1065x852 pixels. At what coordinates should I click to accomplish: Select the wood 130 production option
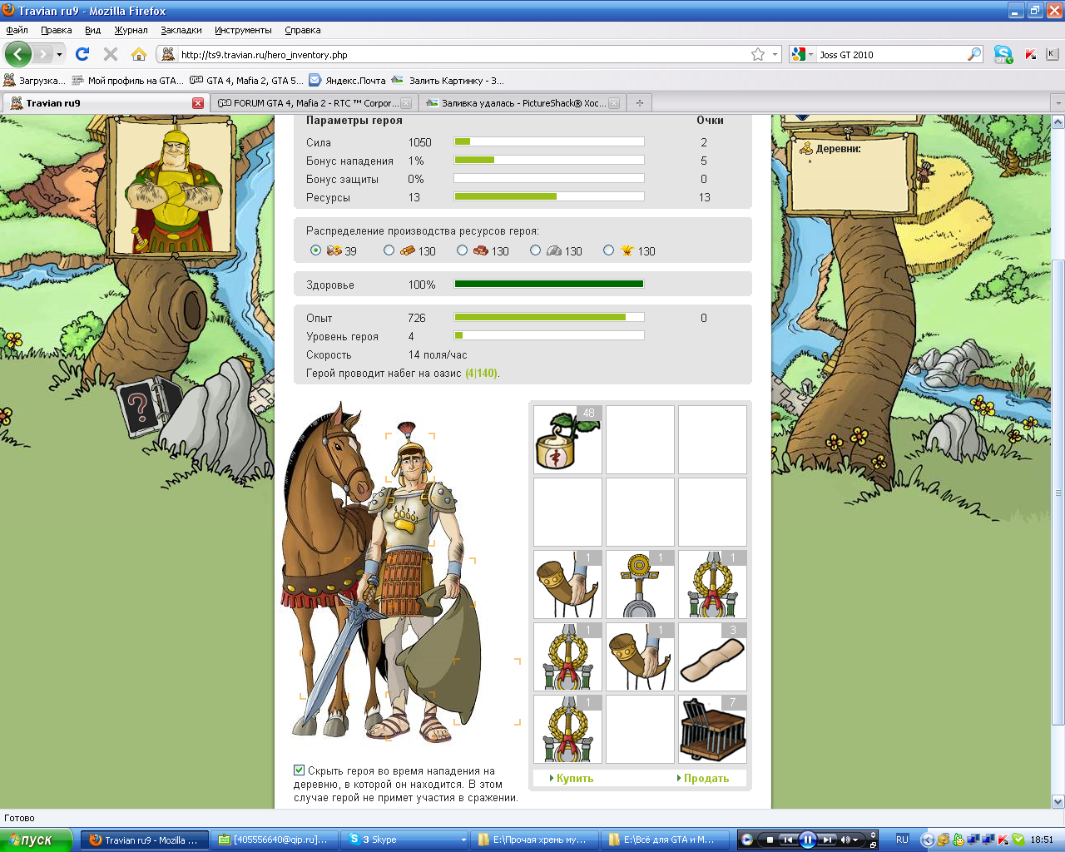click(389, 250)
